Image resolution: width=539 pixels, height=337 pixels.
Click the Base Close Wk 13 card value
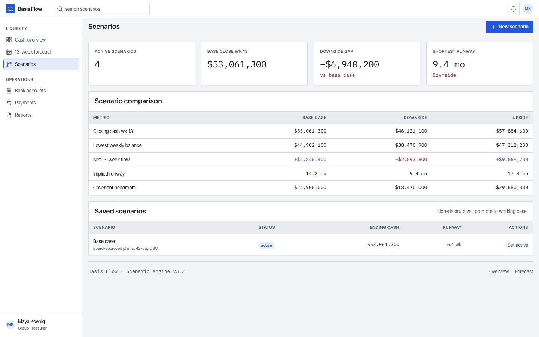[x=237, y=64]
